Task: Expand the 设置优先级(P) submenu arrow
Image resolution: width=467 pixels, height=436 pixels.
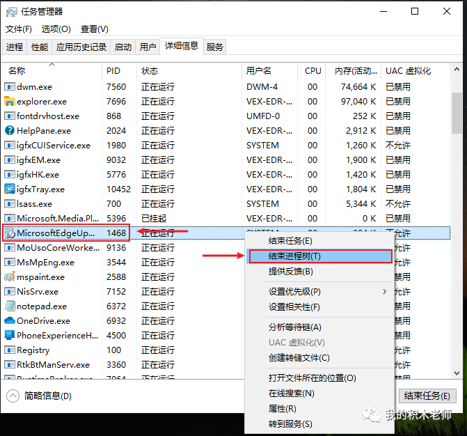Action: 384,291
